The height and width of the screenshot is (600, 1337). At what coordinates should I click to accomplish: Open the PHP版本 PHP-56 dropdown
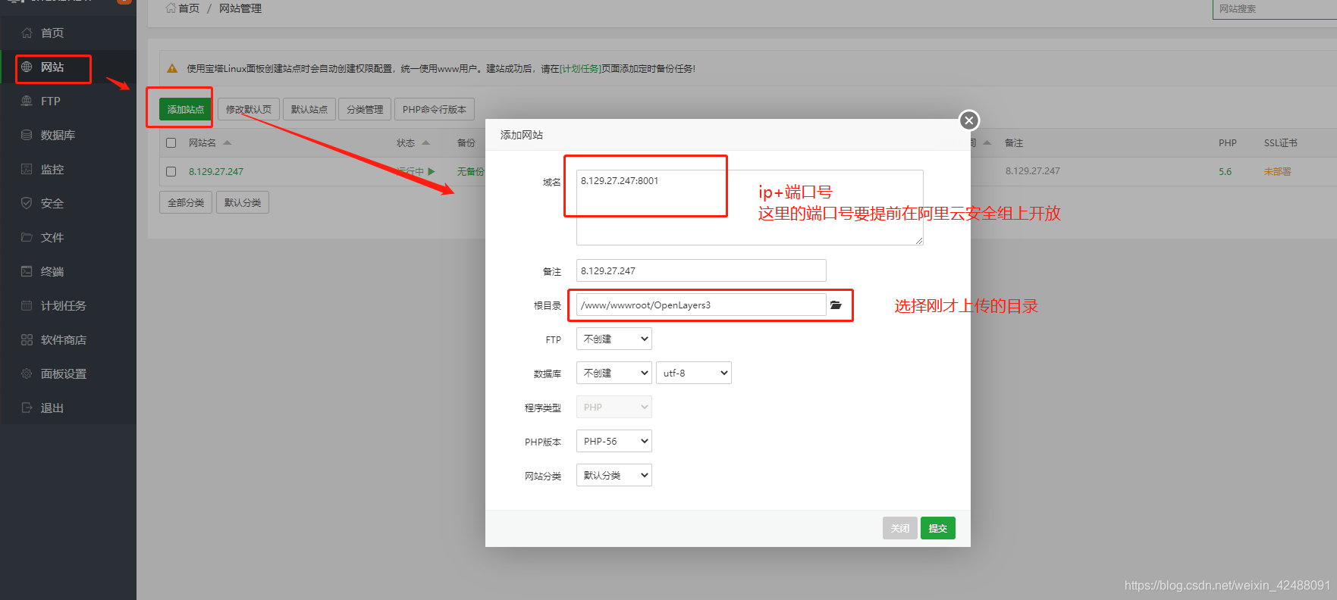click(x=614, y=441)
